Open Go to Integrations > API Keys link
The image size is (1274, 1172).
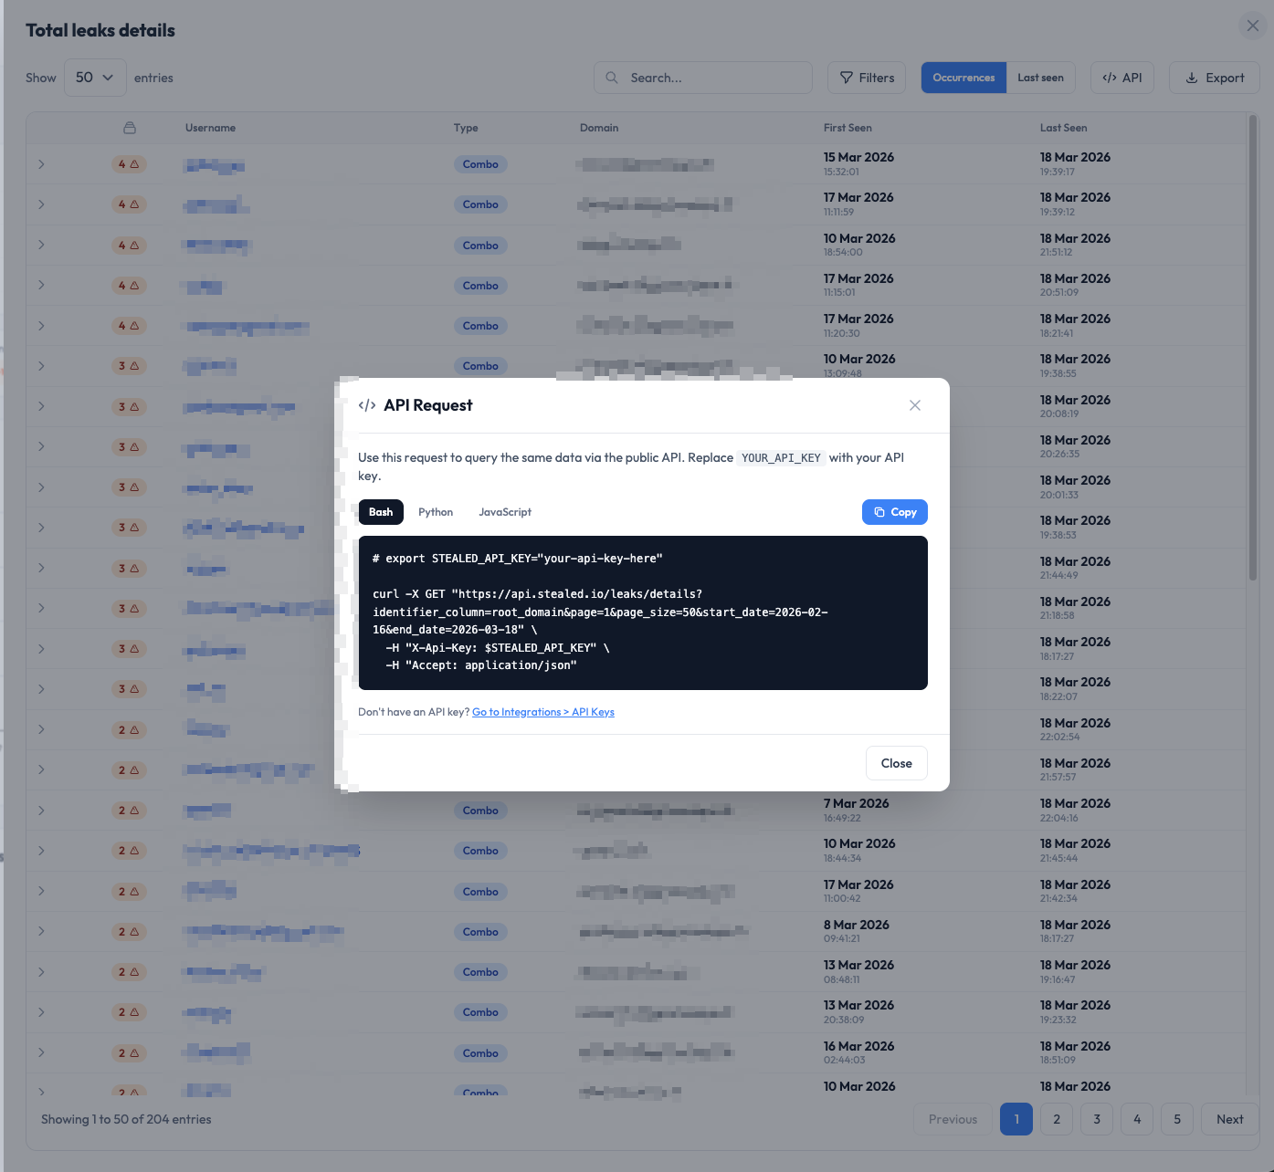click(x=543, y=712)
